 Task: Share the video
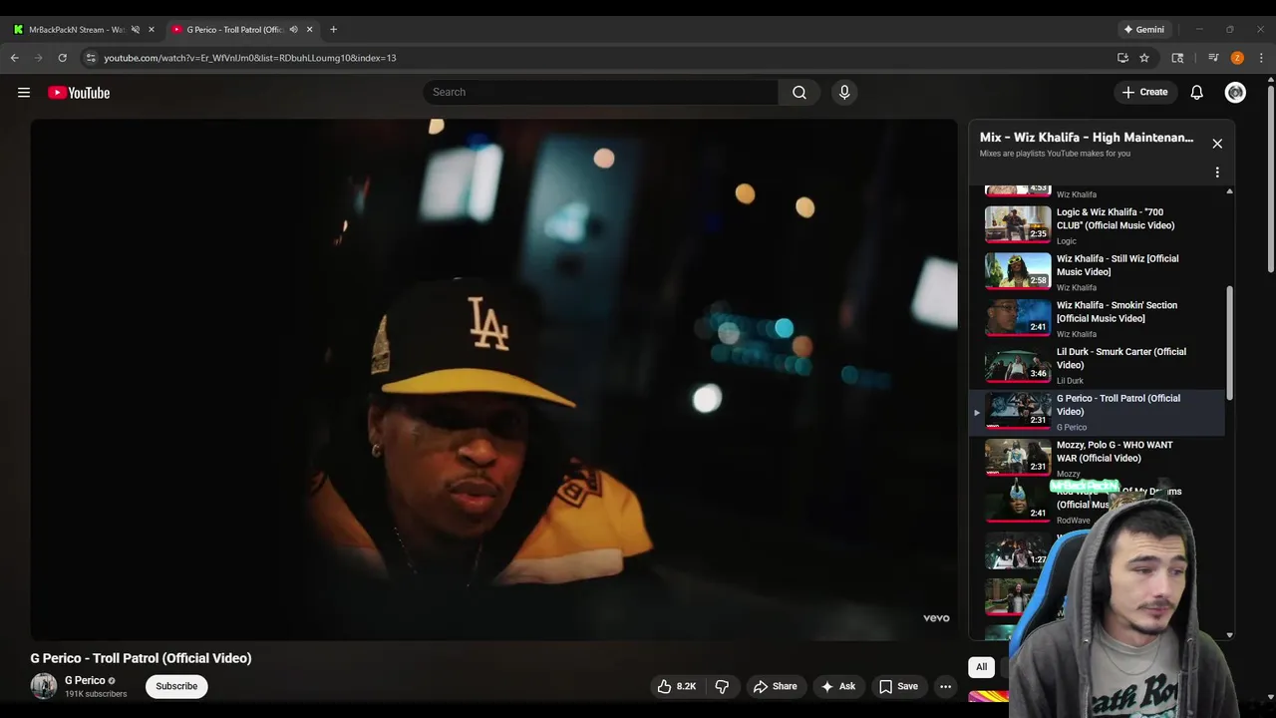pos(775,686)
